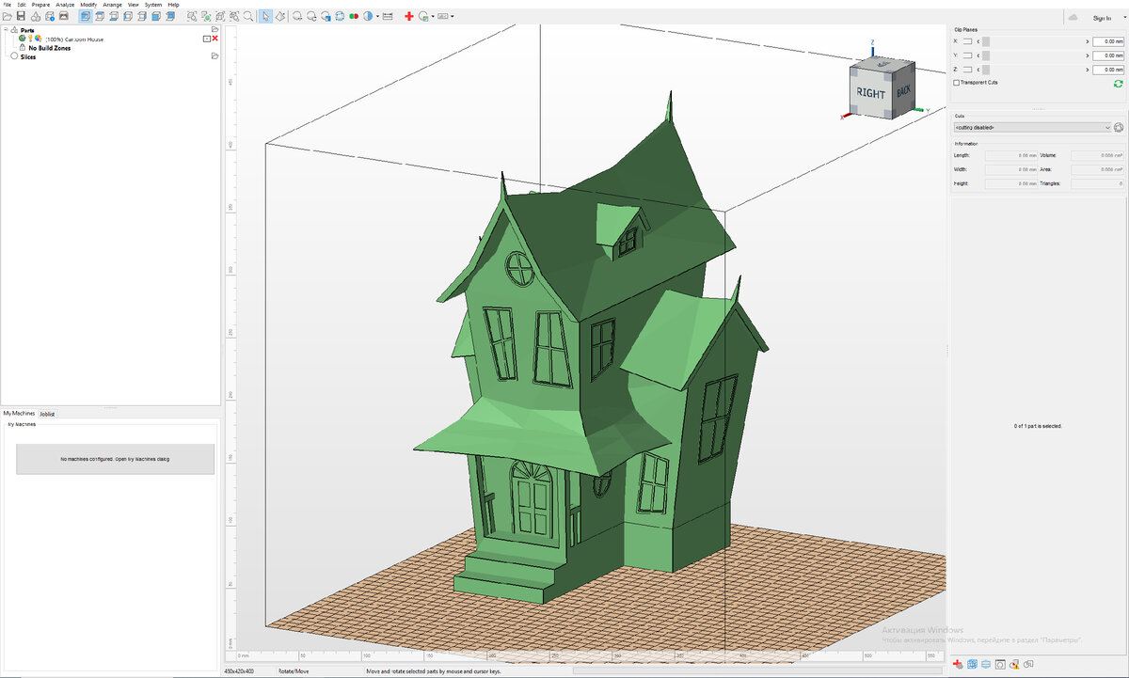Click the Y clip plane slider handle
This screenshot has height=678, width=1129.
(x=986, y=55)
